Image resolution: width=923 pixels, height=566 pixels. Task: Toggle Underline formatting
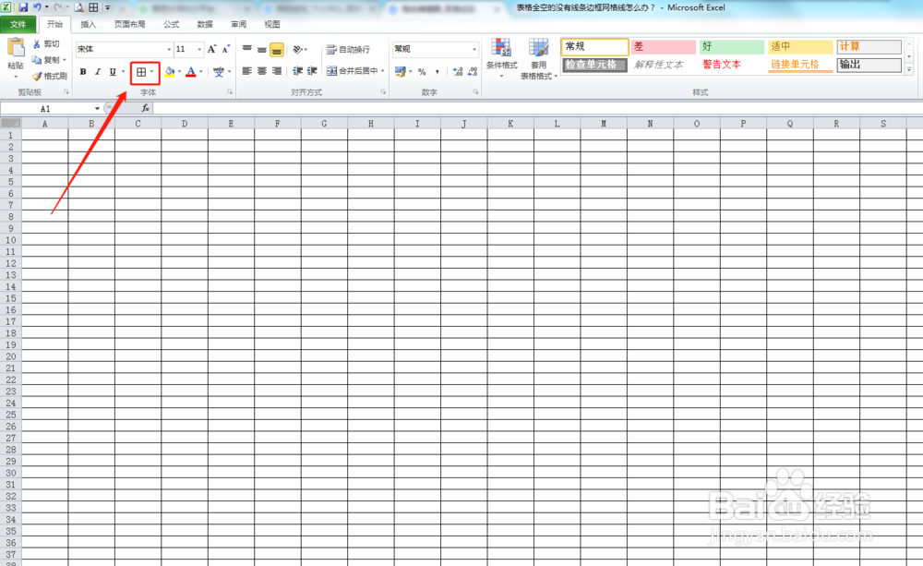click(x=113, y=71)
